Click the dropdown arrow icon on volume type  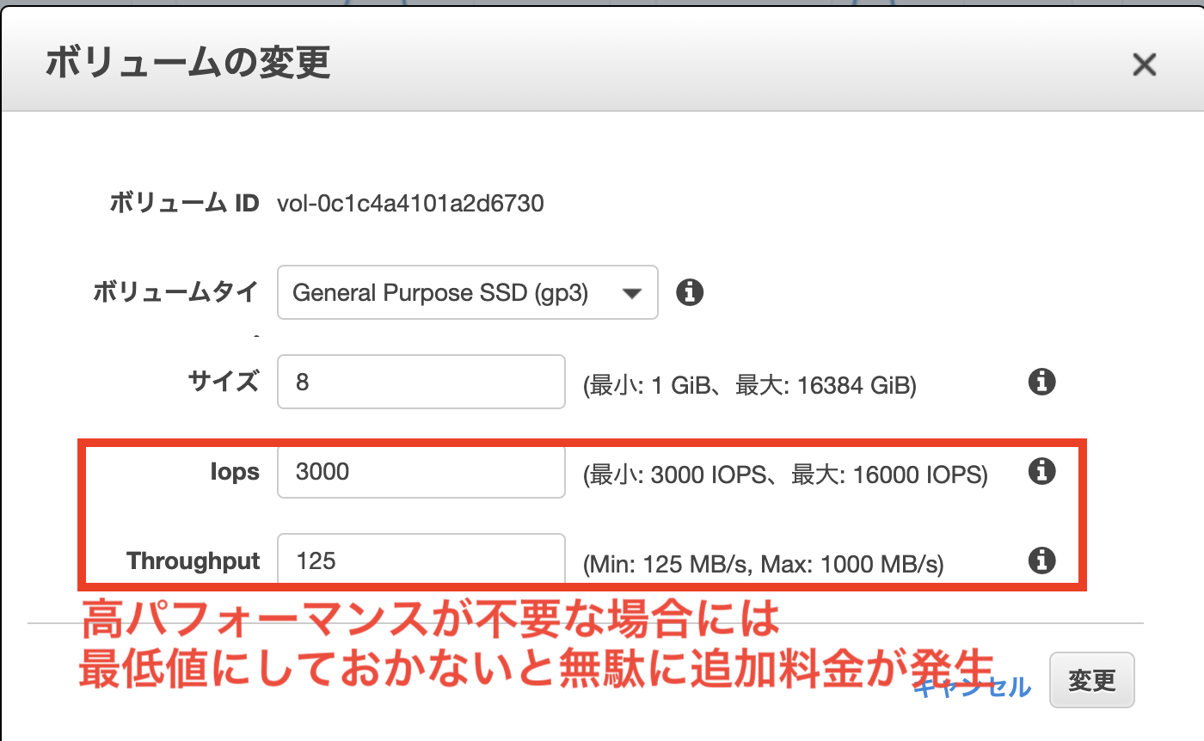tap(634, 292)
